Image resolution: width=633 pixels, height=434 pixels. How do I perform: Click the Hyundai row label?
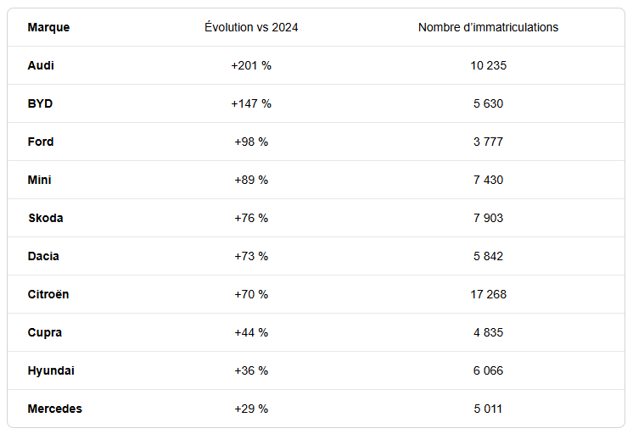pos(50,370)
